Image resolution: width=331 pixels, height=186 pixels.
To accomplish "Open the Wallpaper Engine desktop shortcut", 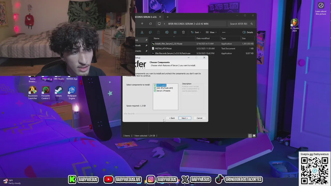I will [x=72, y=93].
